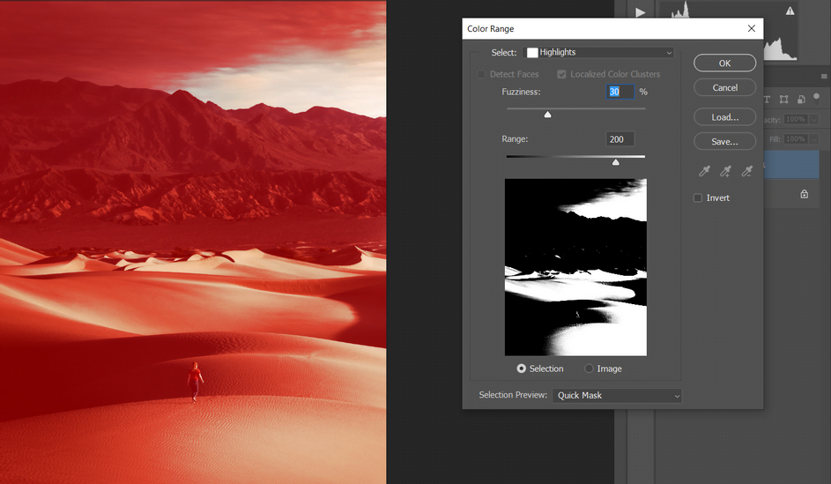This screenshot has width=831, height=484.
Task: Click the layer lock icon
Action: [x=804, y=194]
